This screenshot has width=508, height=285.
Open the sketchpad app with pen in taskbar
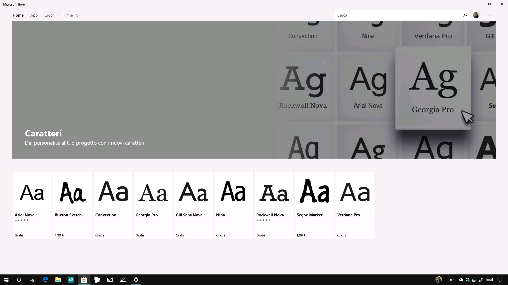(110, 280)
